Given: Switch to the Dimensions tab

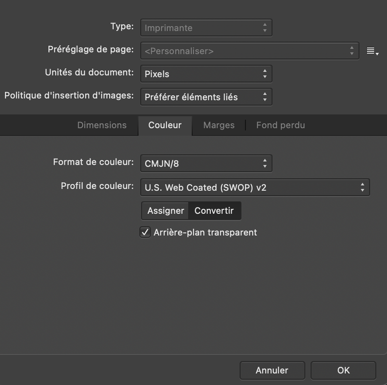Looking at the screenshot, I should tap(102, 125).
